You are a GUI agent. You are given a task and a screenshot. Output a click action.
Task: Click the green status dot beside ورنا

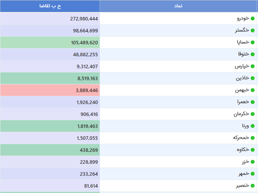(x=253, y=126)
